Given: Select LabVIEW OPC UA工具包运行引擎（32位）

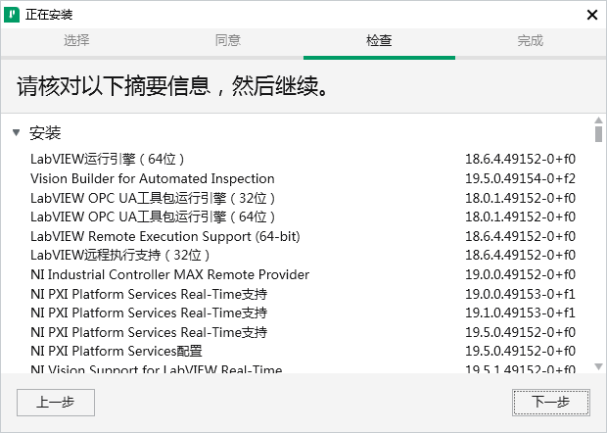Looking at the screenshot, I should point(153,198).
